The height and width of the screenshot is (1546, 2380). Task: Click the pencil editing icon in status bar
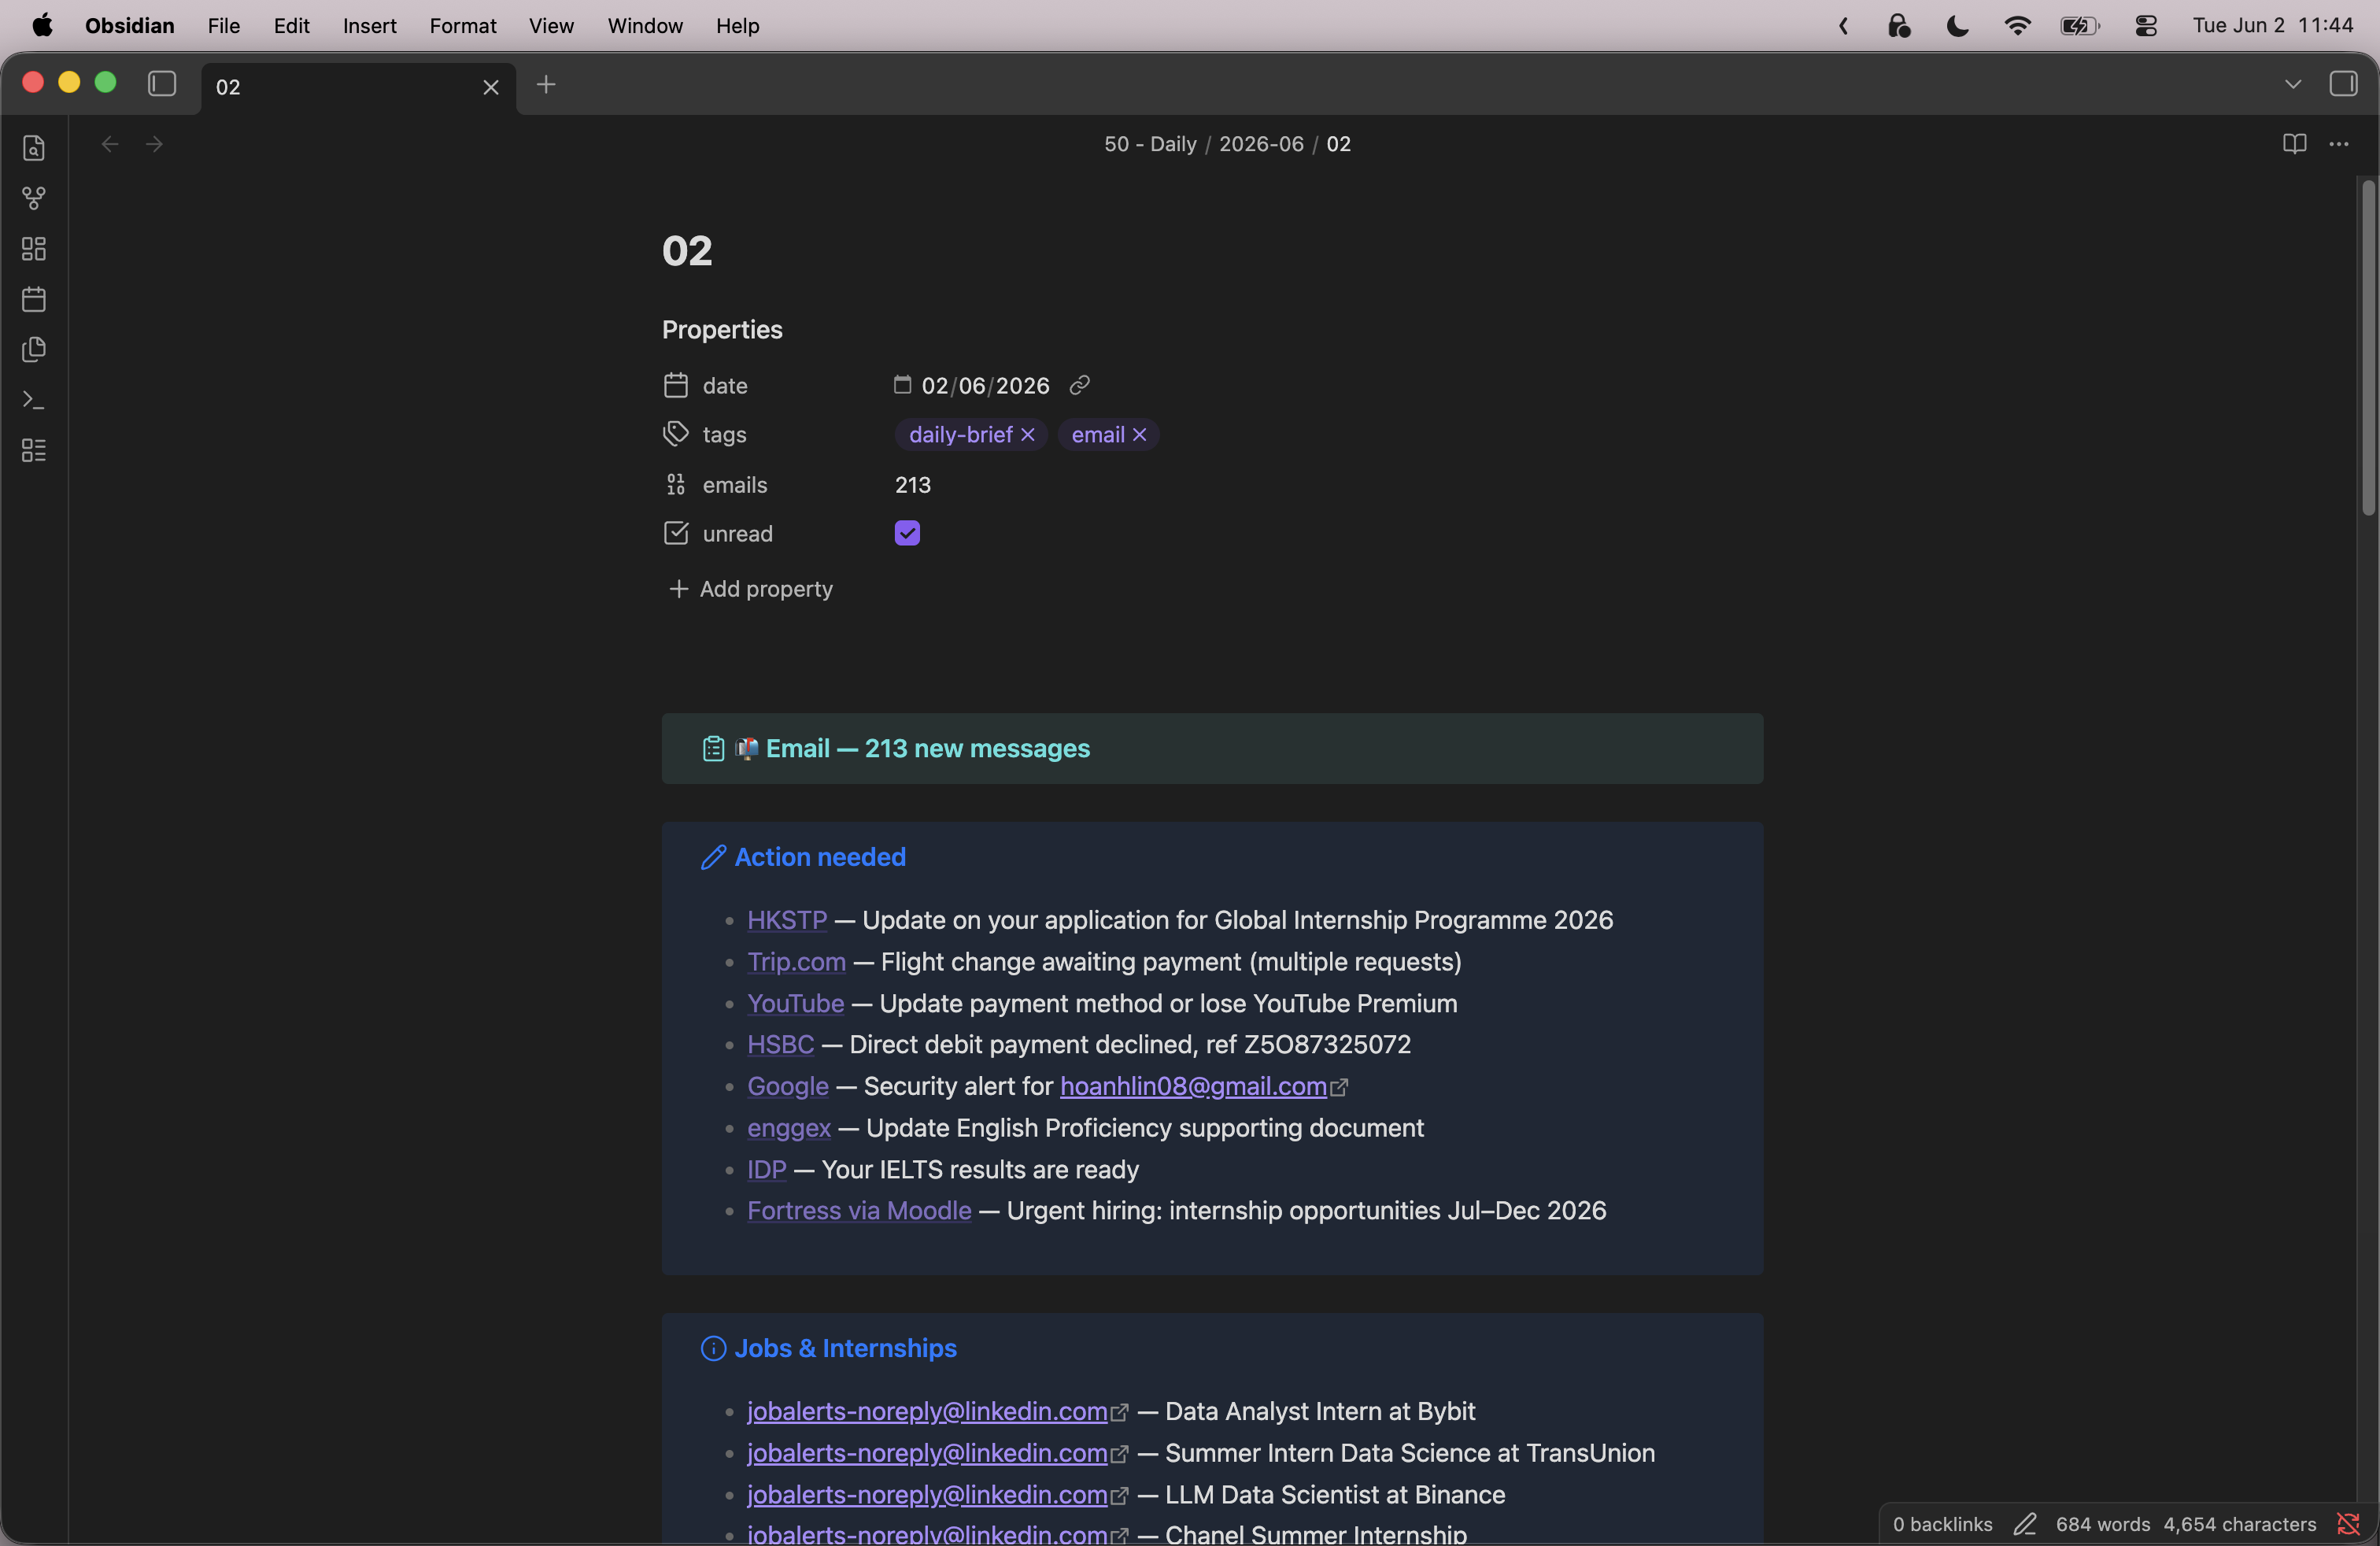pyautogui.click(x=2025, y=1524)
